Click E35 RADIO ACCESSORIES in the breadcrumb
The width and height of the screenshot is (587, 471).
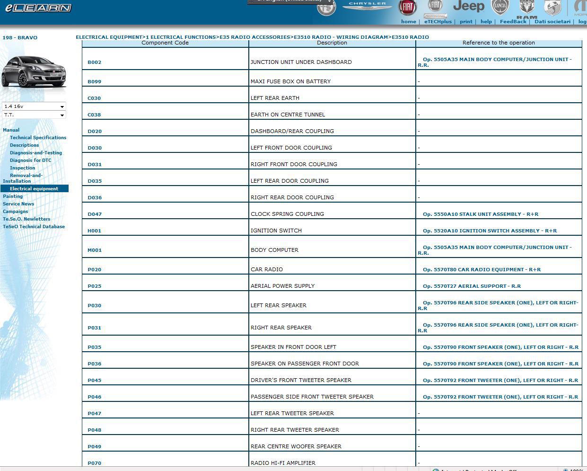254,37
